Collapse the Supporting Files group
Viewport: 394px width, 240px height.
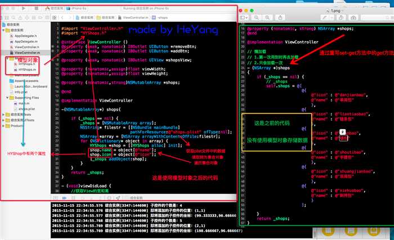[7, 98]
